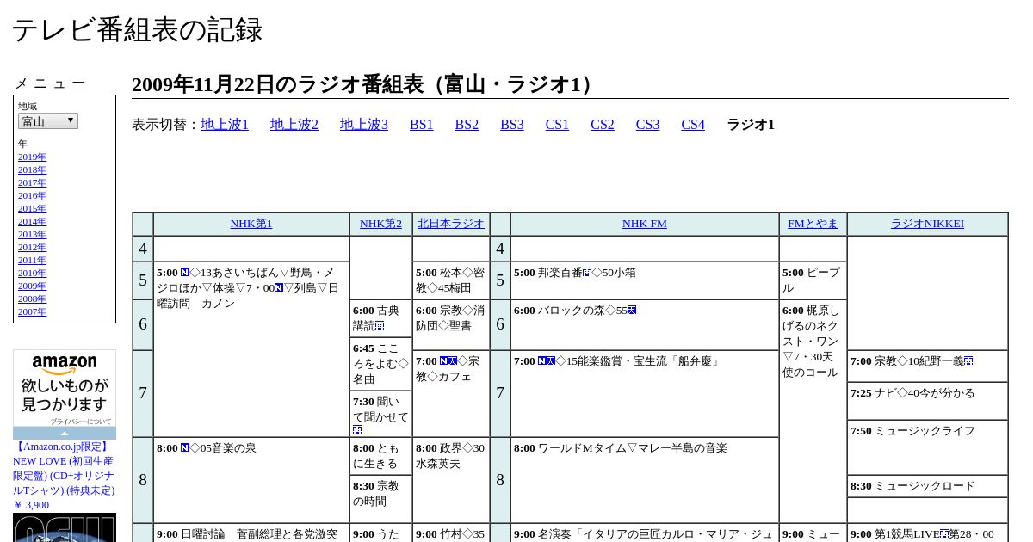Select the 5:00 ピープル entry

pos(811,280)
